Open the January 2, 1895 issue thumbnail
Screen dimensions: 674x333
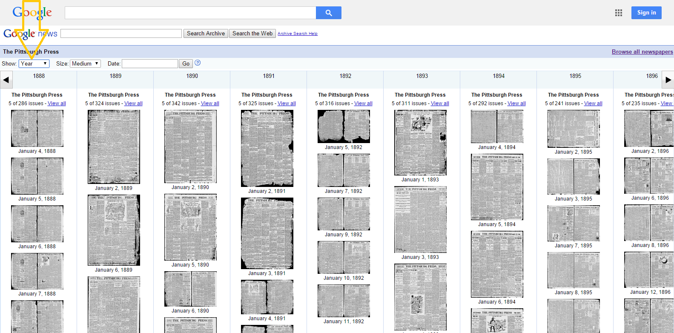[x=574, y=129]
